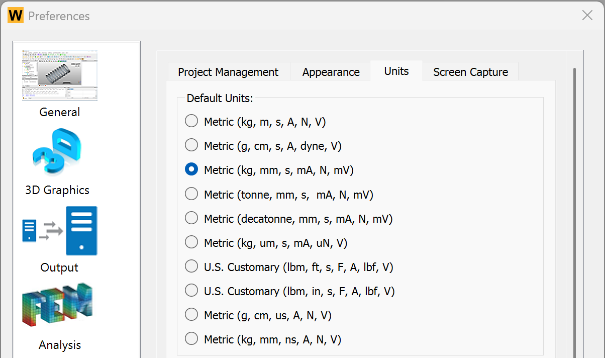Image resolution: width=605 pixels, height=358 pixels.
Task: Click the "Default Units:" group label
Action: 220,98
